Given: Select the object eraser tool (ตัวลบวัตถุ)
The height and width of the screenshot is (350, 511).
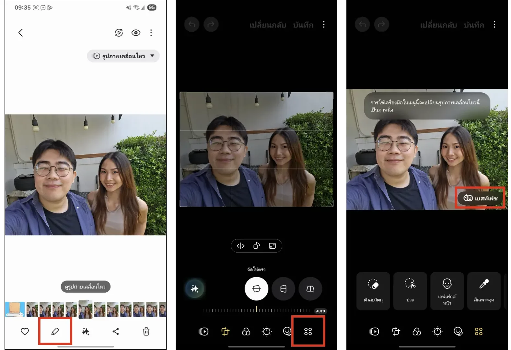Looking at the screenshot, I should click(373, 291).
